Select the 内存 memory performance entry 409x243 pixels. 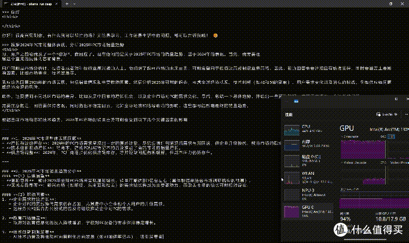click(308, 145)
